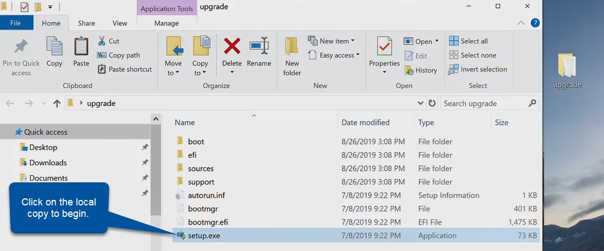Click the Properties checkmark icon
The height and width of the screenshot is (251, 604).
[x=384, y=46]
